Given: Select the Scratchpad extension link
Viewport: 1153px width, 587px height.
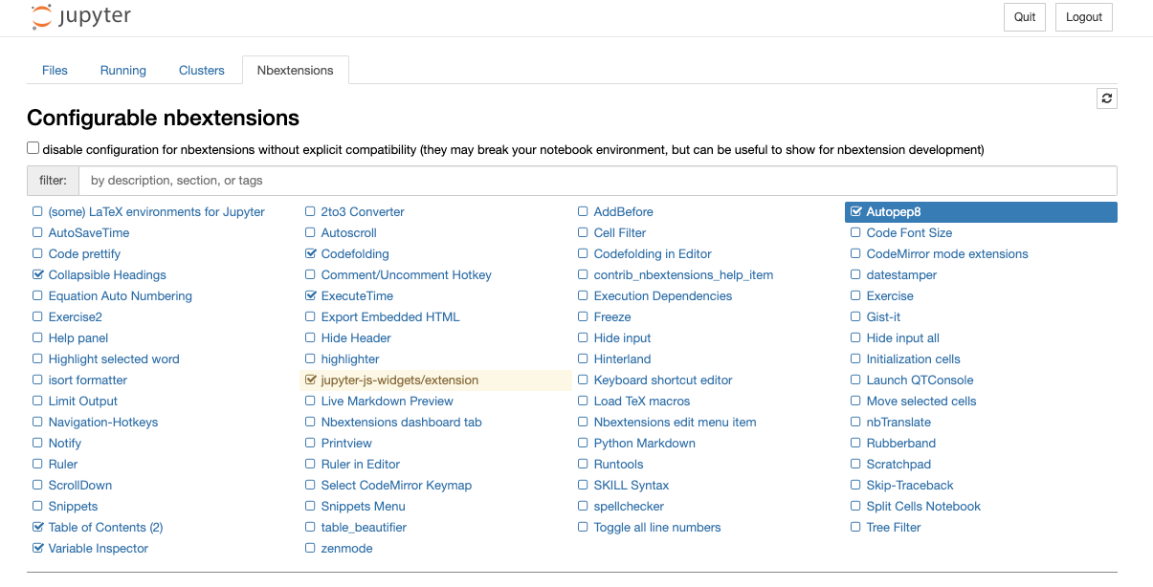Looking at the screenshot, I should (898, 465).
